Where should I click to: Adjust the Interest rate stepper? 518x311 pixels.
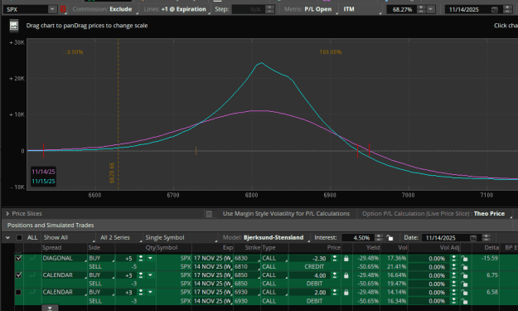(380, 238)
